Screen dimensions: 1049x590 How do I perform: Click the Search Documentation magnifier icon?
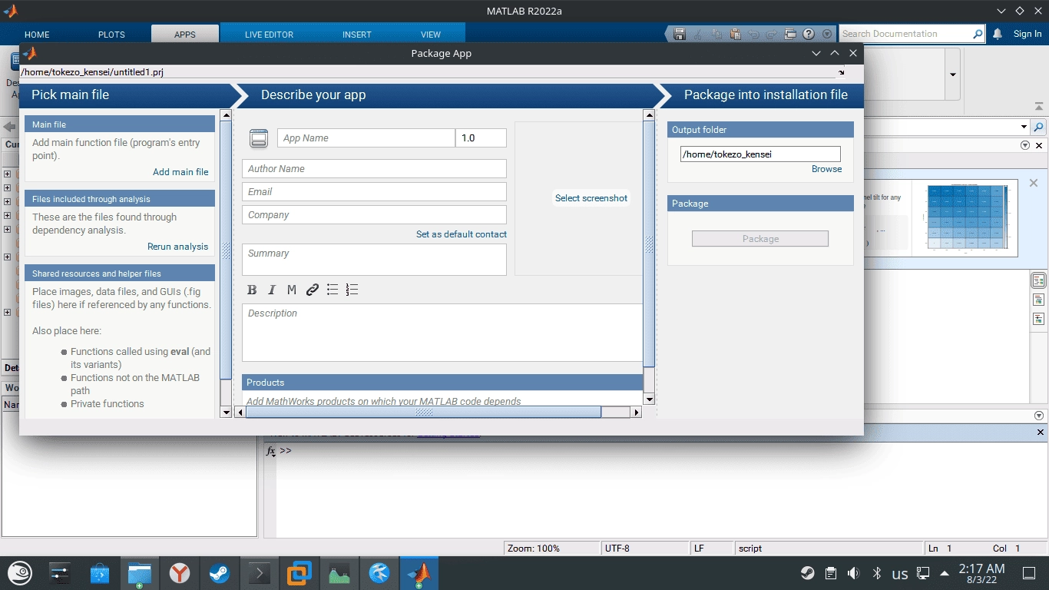(x=978, y=34)
